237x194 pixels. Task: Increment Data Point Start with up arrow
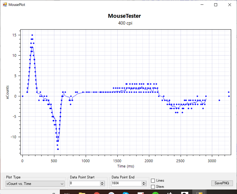[102, 182]
